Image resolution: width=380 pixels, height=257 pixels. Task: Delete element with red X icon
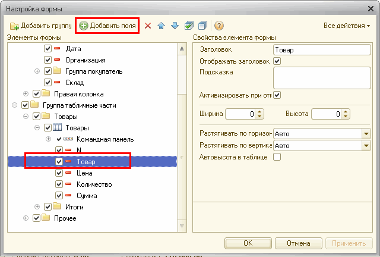[x=148, y=26]
